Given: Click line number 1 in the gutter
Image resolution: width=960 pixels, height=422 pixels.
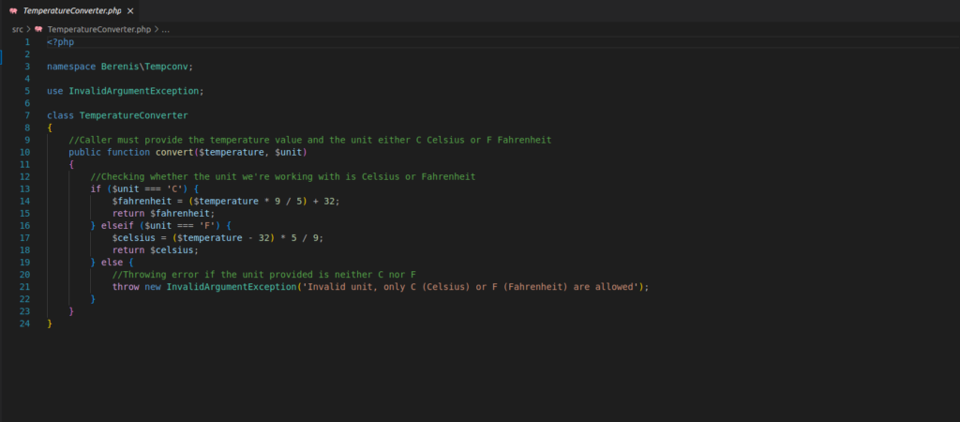Looking at the screenshot, I should pos(27,42).
